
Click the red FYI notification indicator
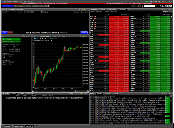tap(49, 6)
